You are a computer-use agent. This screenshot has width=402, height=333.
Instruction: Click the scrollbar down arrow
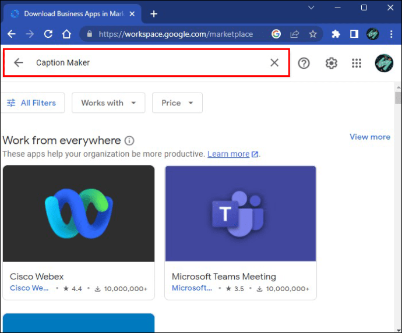pyautogui.click(x=398, y=330)
